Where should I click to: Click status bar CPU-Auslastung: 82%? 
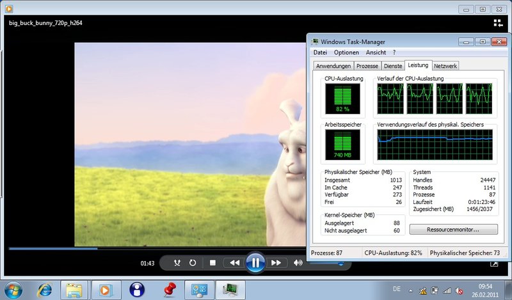[394, 253]
